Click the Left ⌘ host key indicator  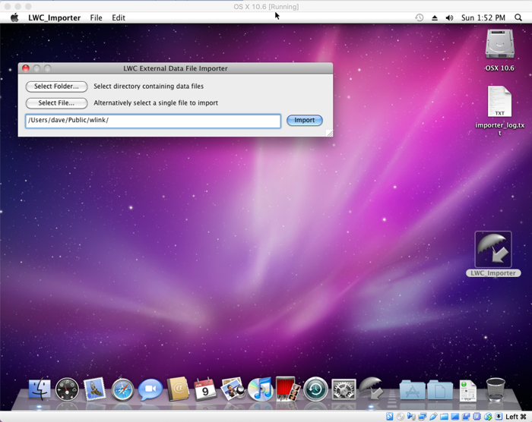coord(516,417)
